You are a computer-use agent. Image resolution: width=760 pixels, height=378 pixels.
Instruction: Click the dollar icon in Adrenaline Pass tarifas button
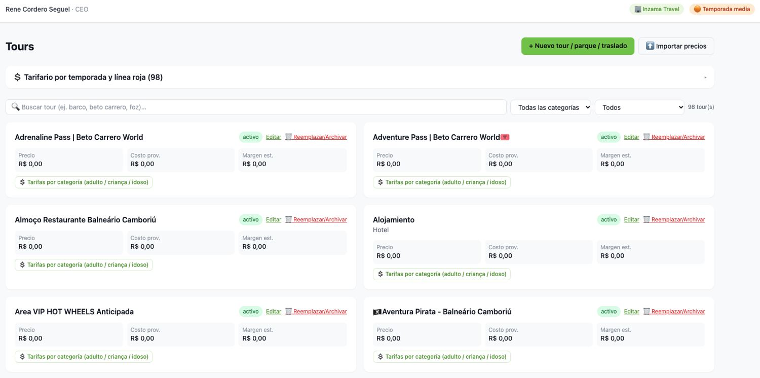pos(22,182)
